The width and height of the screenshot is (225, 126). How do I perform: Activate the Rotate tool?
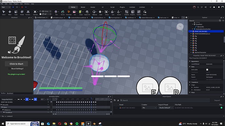coord(22,13)
